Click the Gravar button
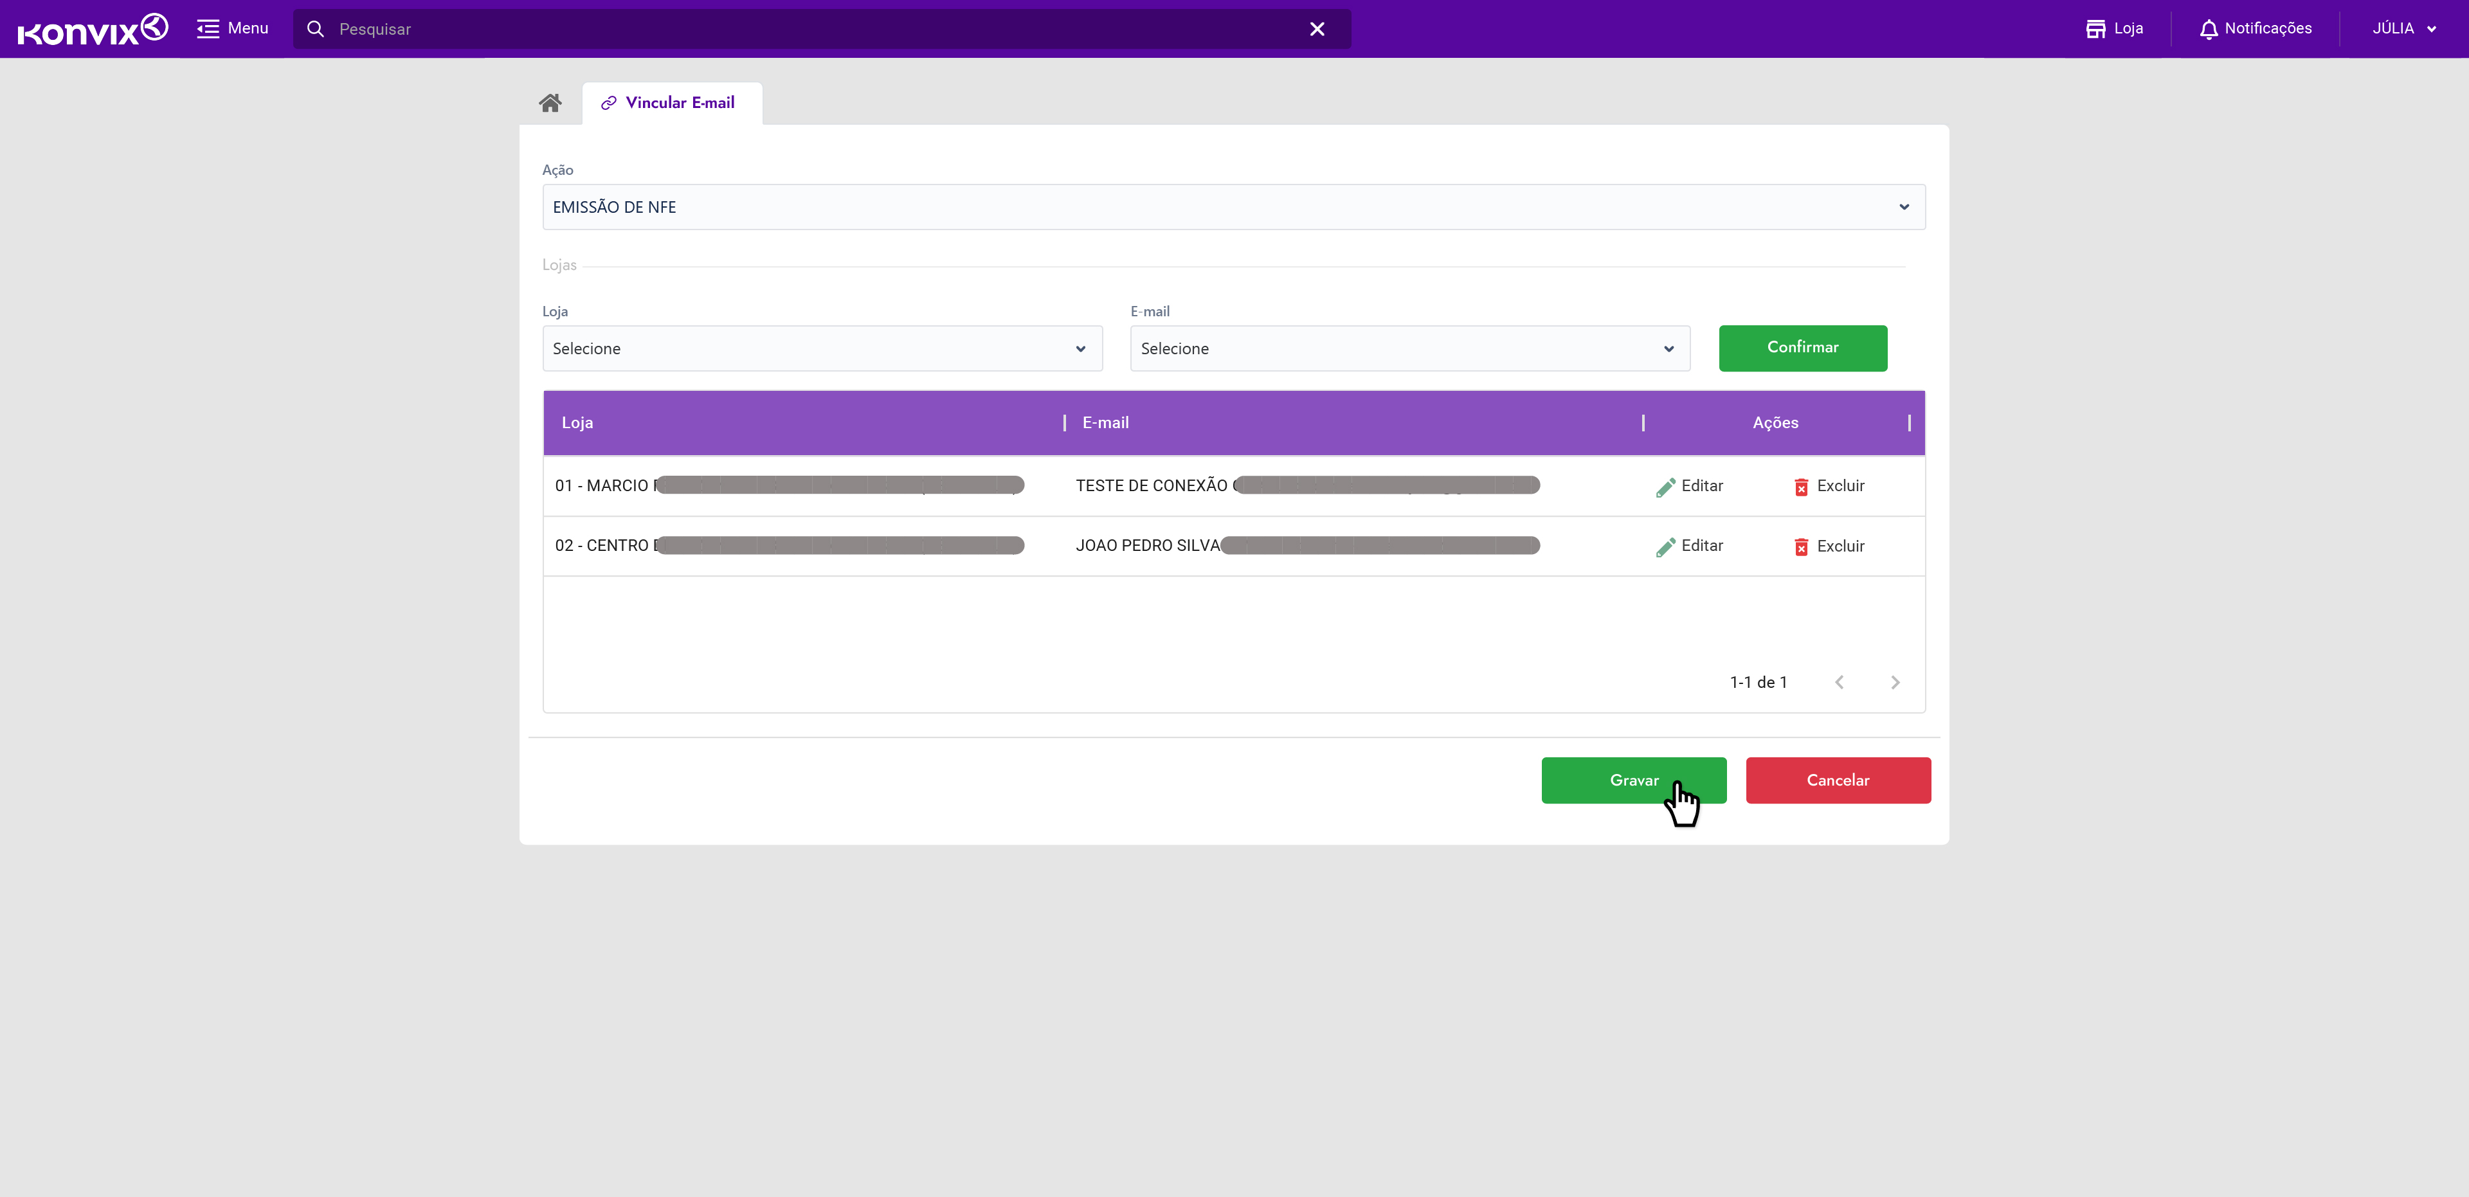Screen dimensions: 2469x1197 (1633, 780)
